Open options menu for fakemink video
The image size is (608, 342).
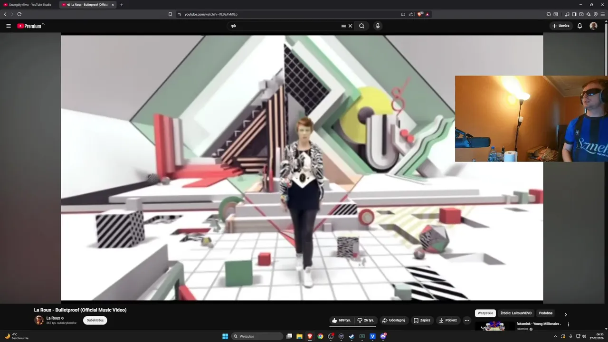click(568, 324)
